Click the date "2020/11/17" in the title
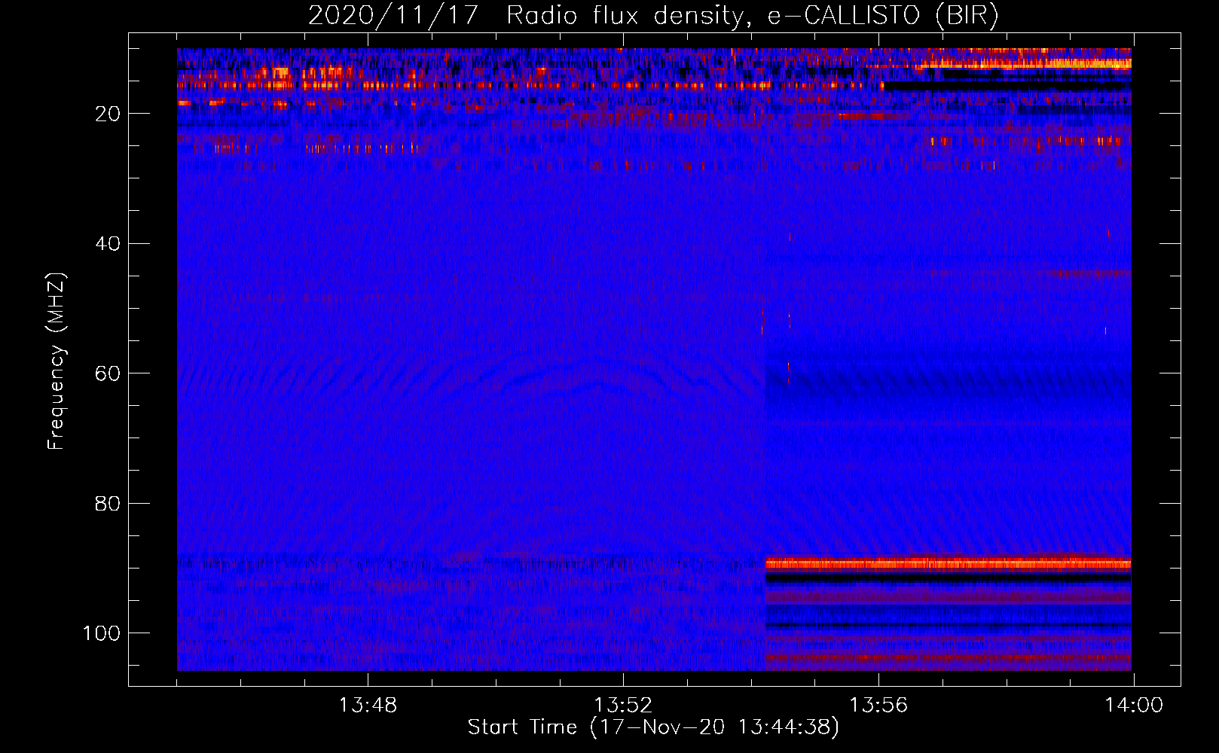1219x753 pixels. [x=393, y=15]
